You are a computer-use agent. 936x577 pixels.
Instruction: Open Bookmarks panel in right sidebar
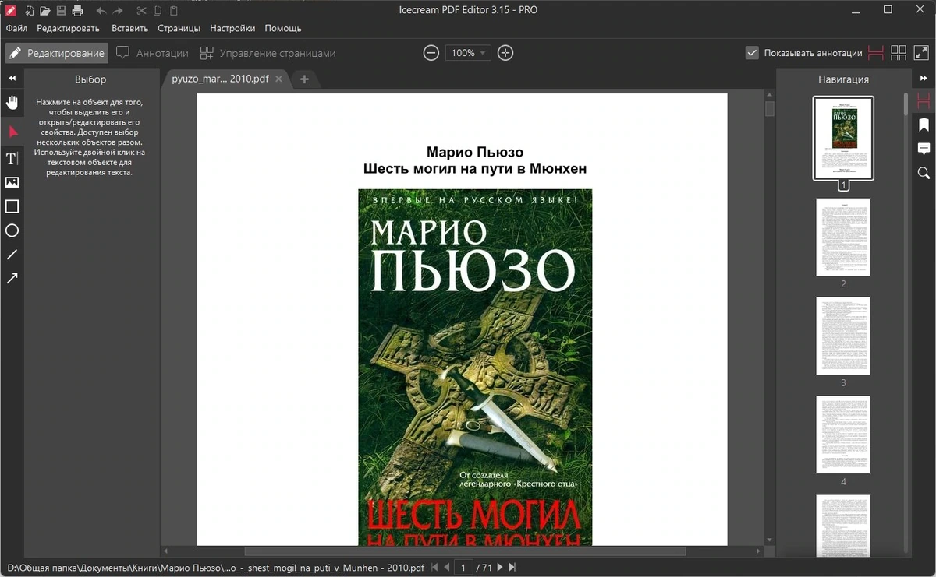click(x=924, y=125)
